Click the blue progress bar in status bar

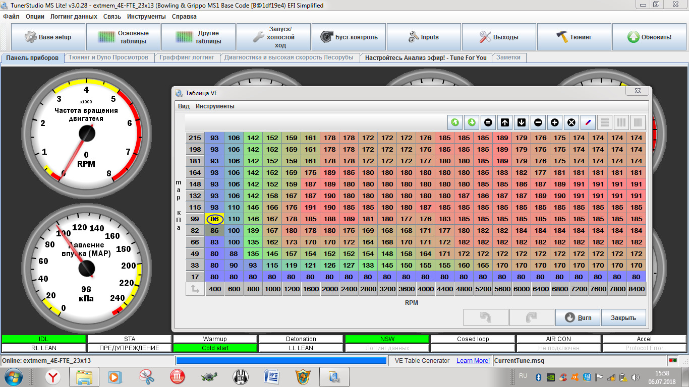281,360
